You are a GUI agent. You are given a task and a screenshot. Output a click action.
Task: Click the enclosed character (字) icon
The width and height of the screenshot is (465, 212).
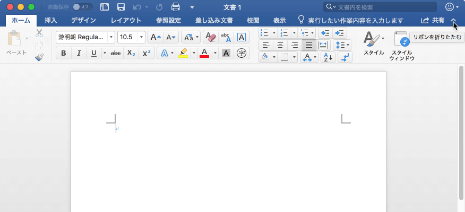point(242,54)
